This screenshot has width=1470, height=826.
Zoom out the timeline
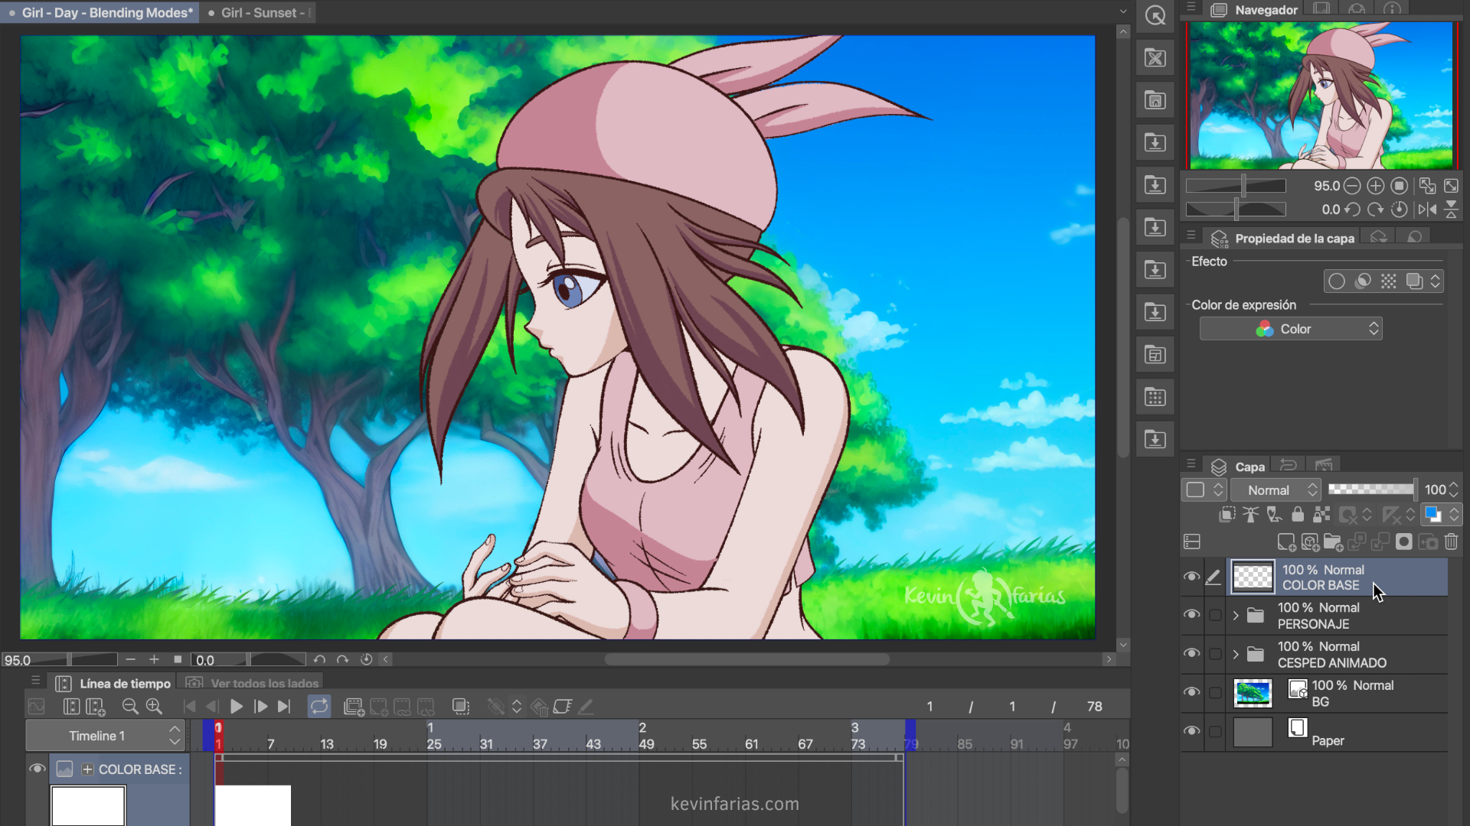130,707
